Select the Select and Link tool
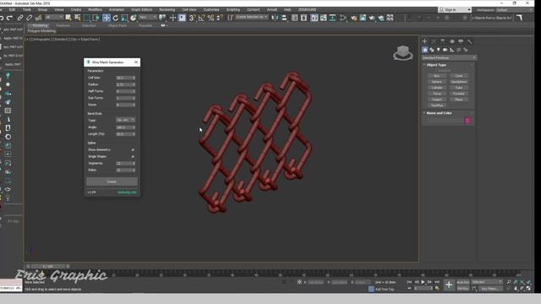541x304 pixels. [20, 18]
